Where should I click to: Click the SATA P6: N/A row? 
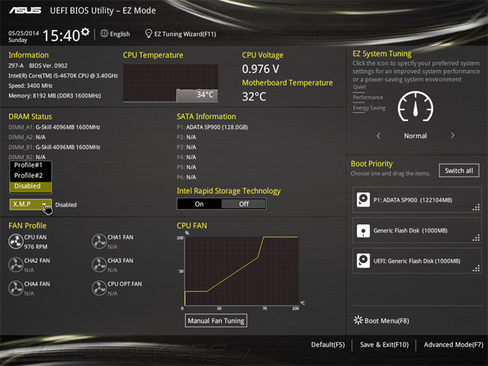tap(186, 177)
